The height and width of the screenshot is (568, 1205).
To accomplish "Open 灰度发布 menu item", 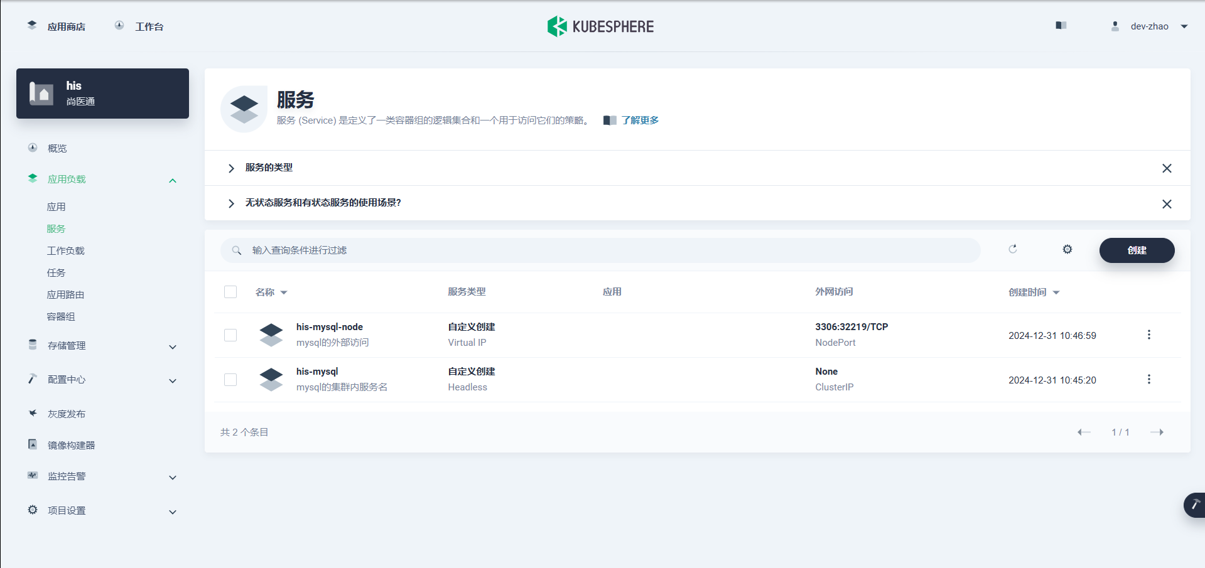I will [67, 414].
